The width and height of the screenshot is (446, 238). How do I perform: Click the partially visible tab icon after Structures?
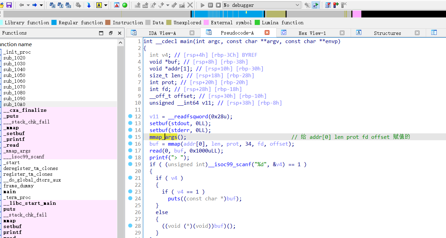coord(434,32)
